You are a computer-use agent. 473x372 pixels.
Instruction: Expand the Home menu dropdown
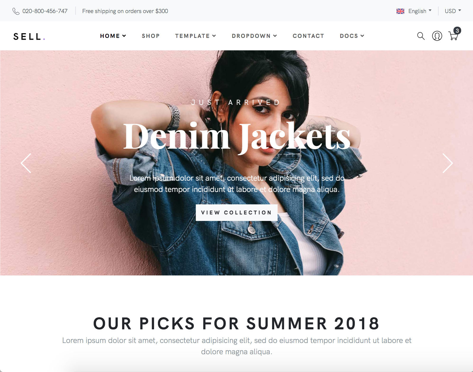[x=113, y=36]
